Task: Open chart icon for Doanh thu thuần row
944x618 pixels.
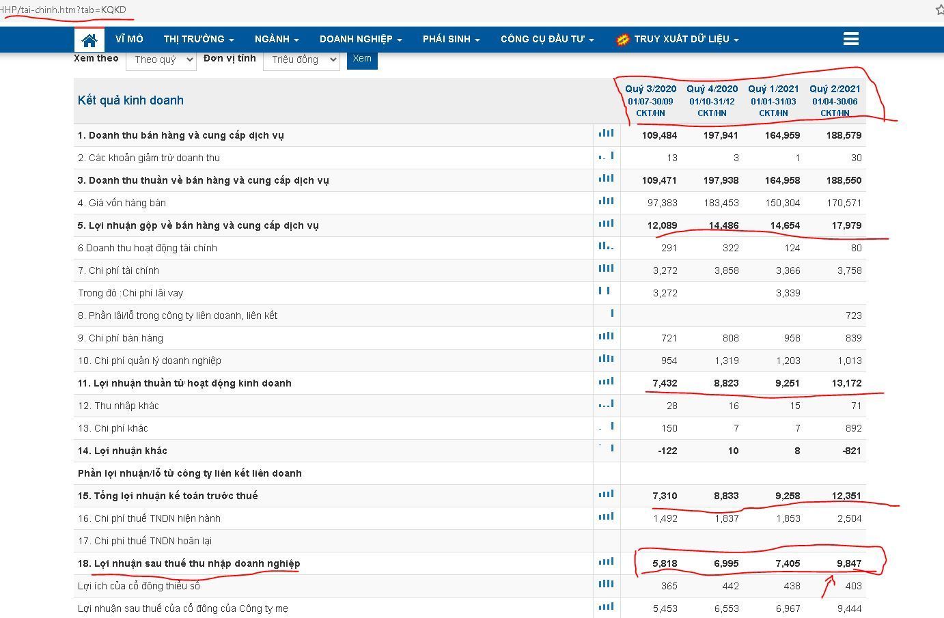Action: point(606,179)
